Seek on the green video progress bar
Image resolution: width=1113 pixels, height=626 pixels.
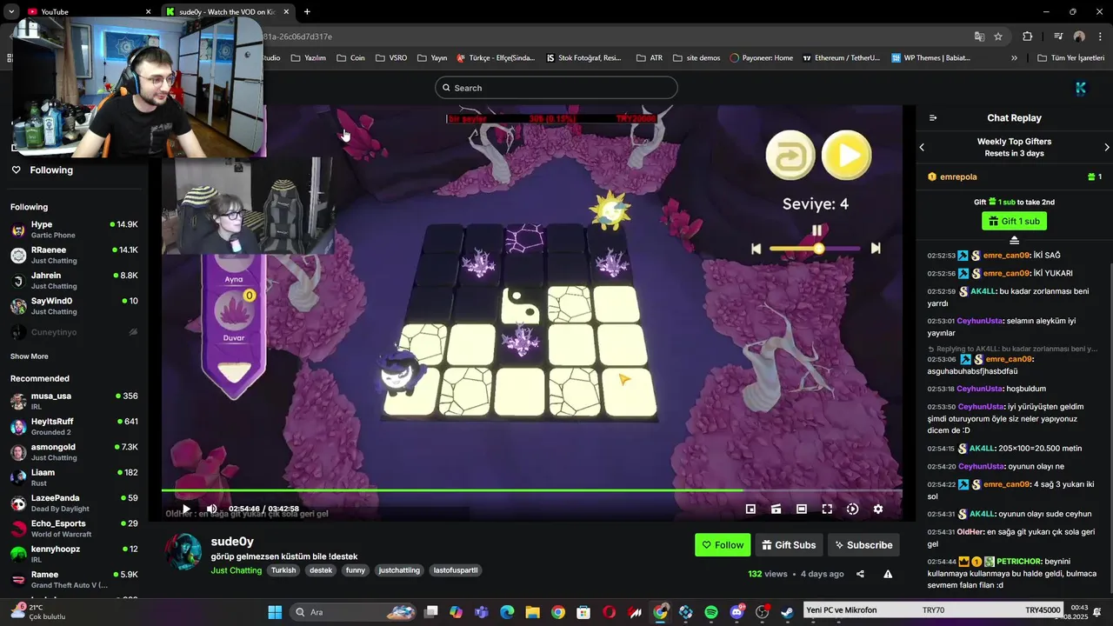[x=531, y=490]
